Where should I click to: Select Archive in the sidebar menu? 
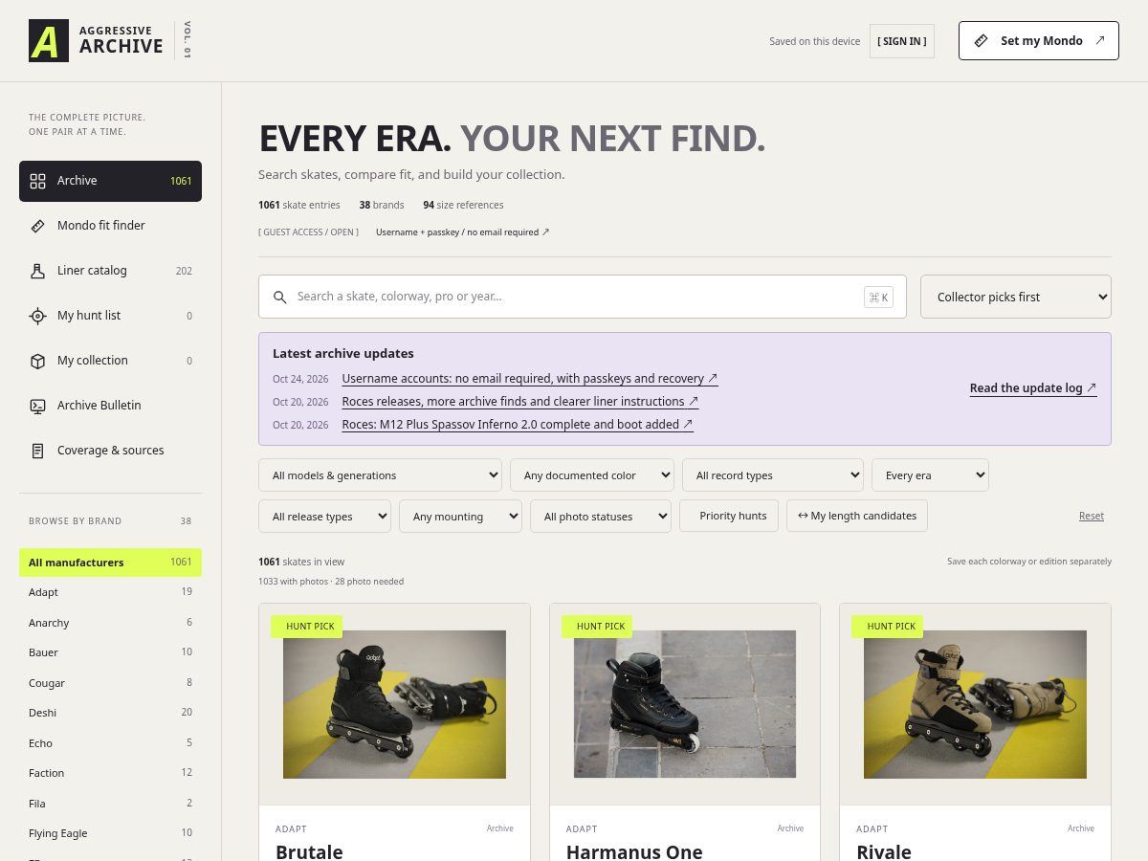point(110,181)
